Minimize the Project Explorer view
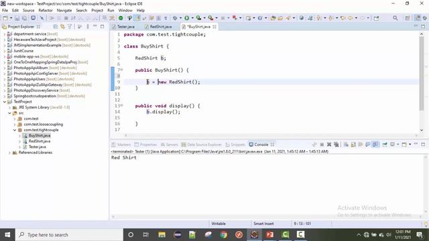The image size is (429, 241). pos(95,27)
